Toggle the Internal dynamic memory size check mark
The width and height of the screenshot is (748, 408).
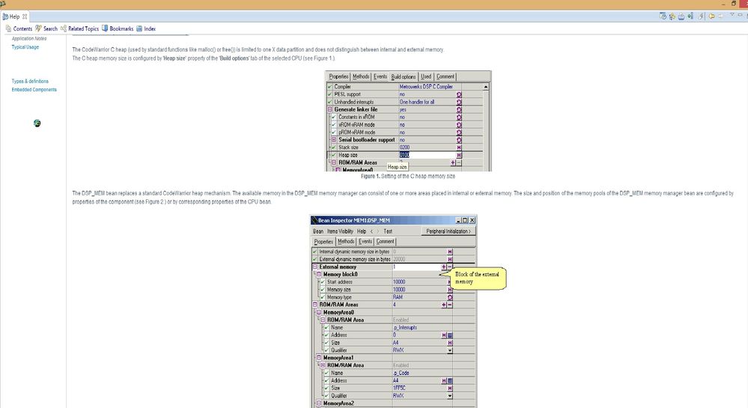(x=314, y=252)
